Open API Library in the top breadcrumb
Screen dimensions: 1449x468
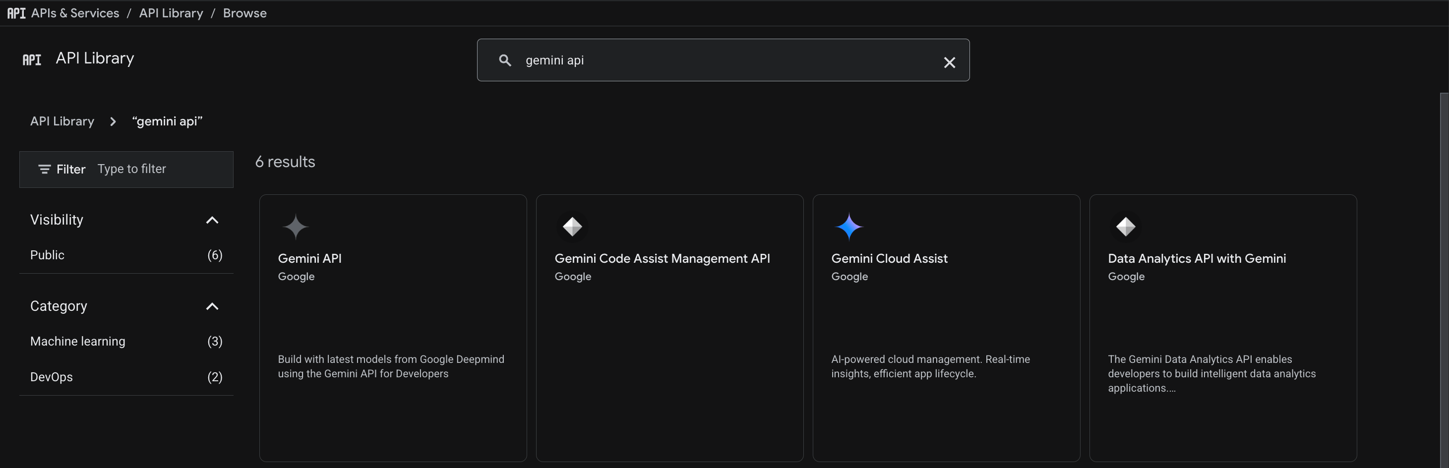tap(171, 13)
